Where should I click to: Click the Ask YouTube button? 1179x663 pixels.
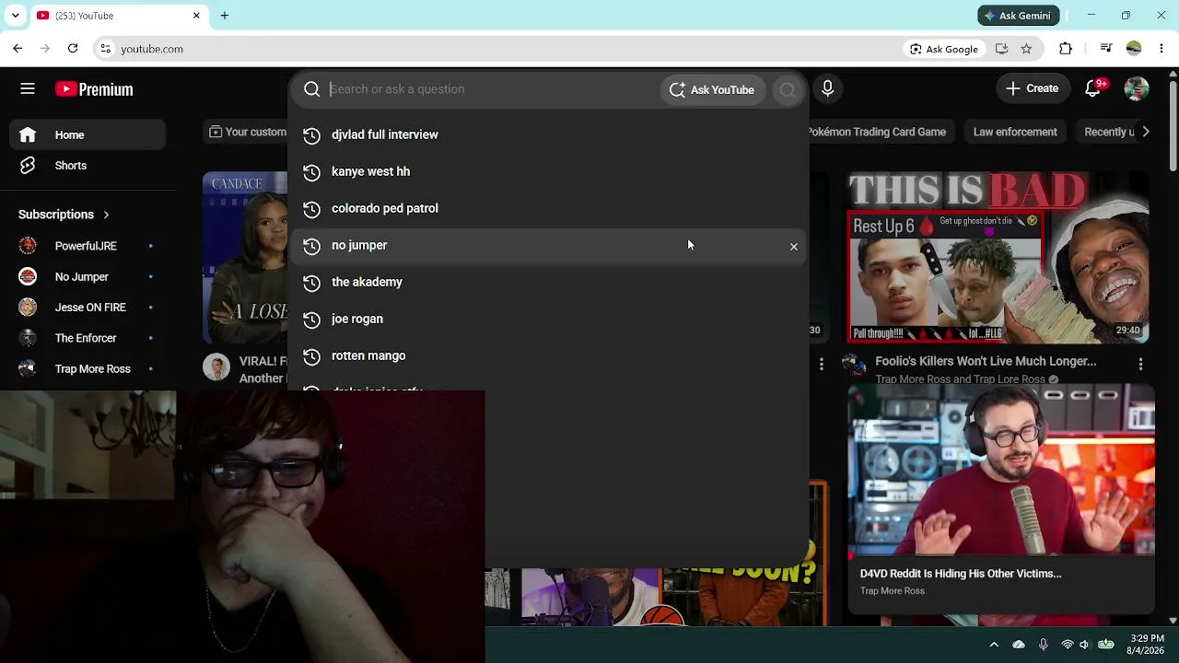click(x=713, y=89)
